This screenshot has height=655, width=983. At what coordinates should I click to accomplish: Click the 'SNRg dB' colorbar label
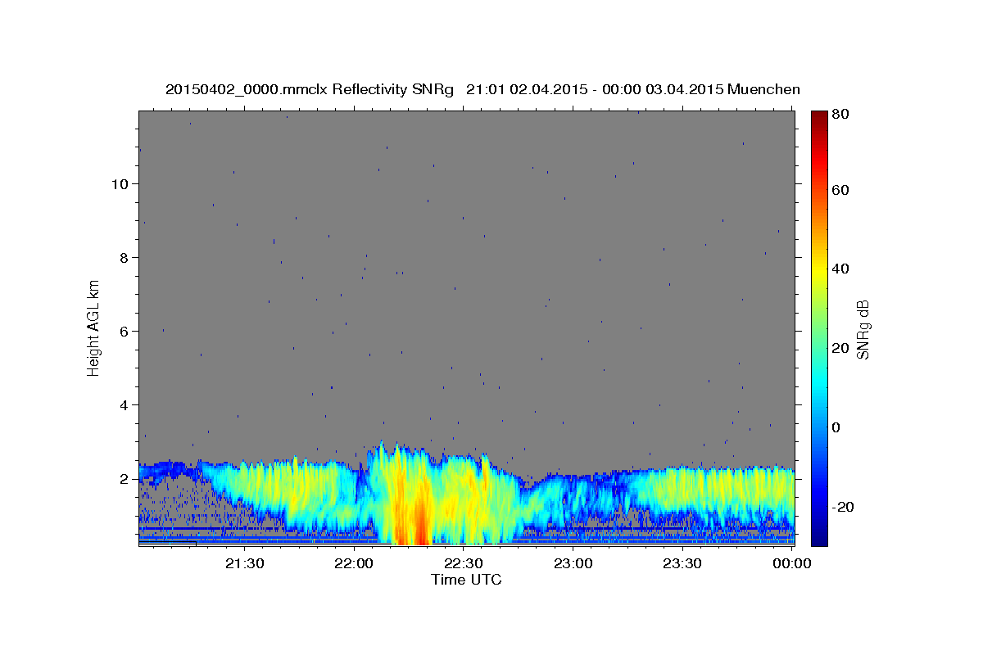point(863,329)
